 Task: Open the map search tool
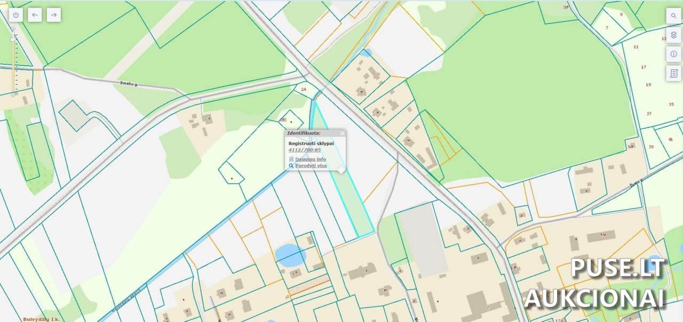(x=673, y=15)
